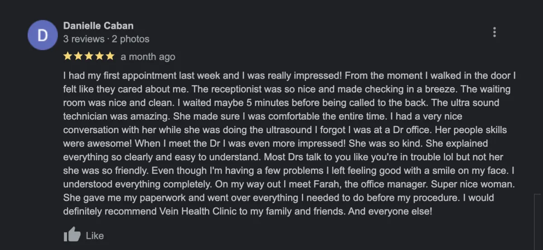
Task: Click the first yellow rating star
Action: (x=68, y=56)
